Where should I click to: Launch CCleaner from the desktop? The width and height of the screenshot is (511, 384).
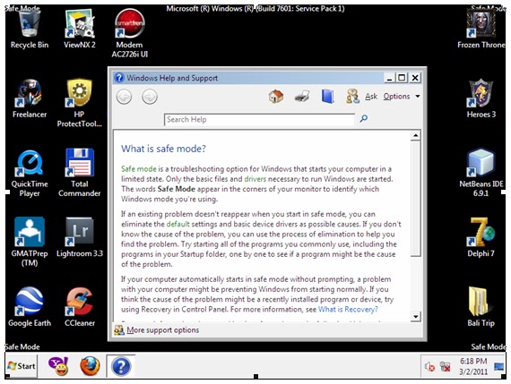coord(80,307)
